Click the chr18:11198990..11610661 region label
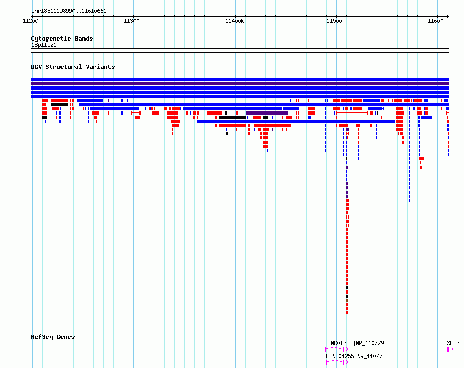The width and height of the screenshot is (464, 368). 69,11
